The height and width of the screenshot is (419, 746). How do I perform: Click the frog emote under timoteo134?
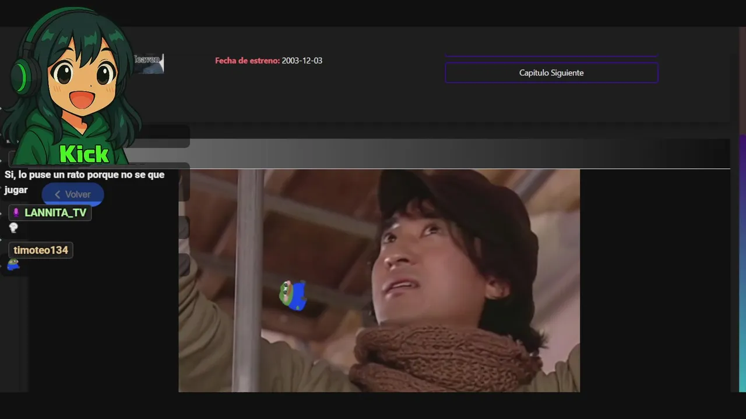(x=13, y=265)
